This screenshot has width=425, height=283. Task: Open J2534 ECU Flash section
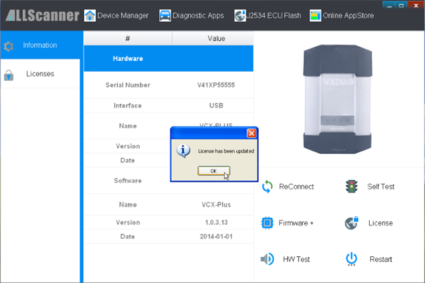tap(273, 15)
